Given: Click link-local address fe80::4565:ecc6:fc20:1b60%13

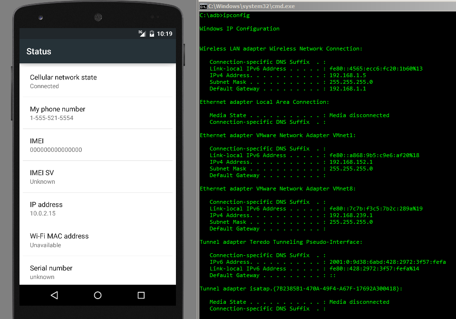Looking at the screenshot, I should pos(376,69).
